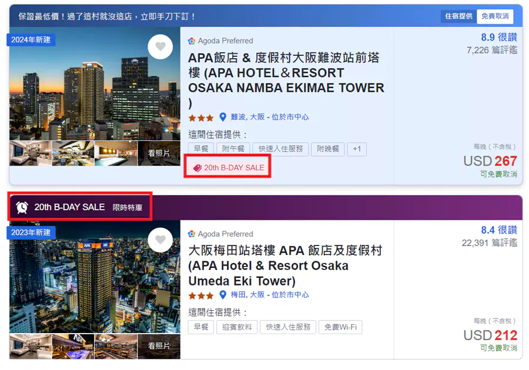This screenshot has width=529, height=370.
Task: Open the 梅田, 大阪 - 位於市中心 location link
Action: (x=270, y=295)
